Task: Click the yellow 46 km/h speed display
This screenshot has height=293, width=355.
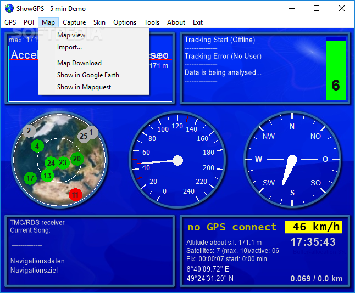Action: [x=313, y=227]
